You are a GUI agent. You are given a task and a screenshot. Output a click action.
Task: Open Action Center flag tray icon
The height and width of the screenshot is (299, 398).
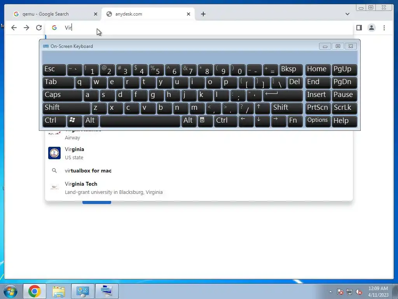(x=340, y=292)
